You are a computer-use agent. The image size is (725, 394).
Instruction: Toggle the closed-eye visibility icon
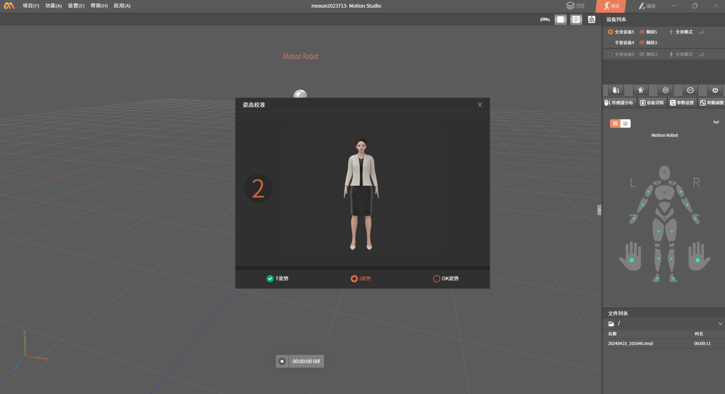click(x=716, y=122)
